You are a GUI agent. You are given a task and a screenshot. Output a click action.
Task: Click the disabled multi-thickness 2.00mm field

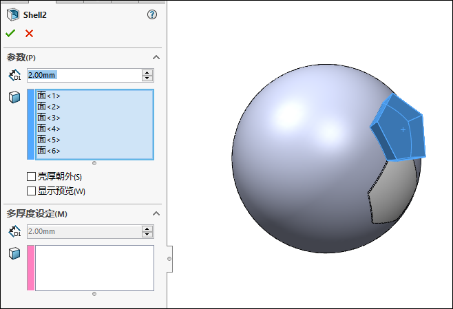tap(85, 232)
